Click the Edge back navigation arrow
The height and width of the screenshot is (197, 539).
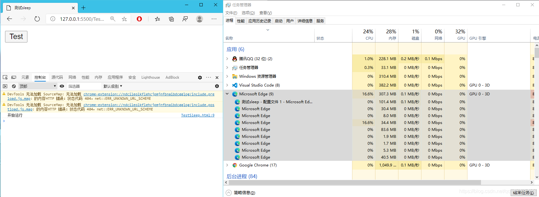tap(9, 19)
